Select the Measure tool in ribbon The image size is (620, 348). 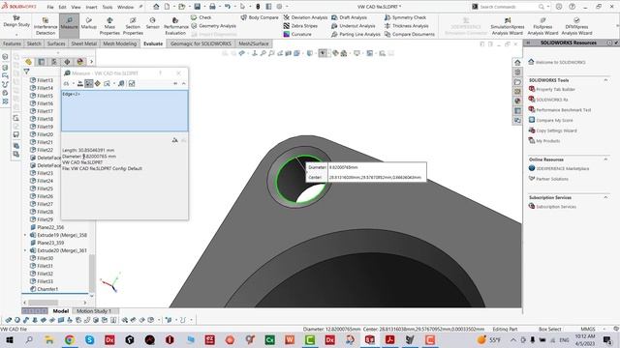[x=69, y=24]
